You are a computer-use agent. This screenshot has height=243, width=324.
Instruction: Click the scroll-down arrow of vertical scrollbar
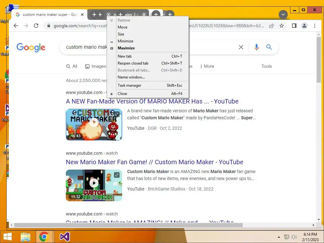(319, 220)
